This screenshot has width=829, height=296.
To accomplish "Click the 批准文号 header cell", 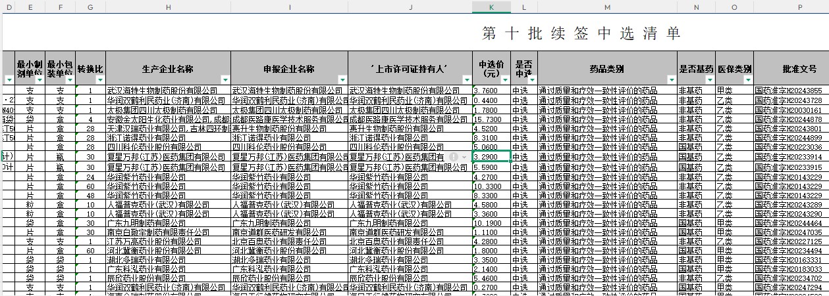I will pos(790,68).
